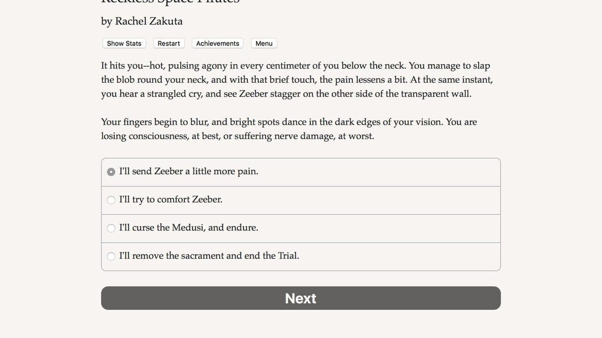Choose radio for cursing the Medusi
This screenshot has height=338, width=602.
[x=111, y=228]
